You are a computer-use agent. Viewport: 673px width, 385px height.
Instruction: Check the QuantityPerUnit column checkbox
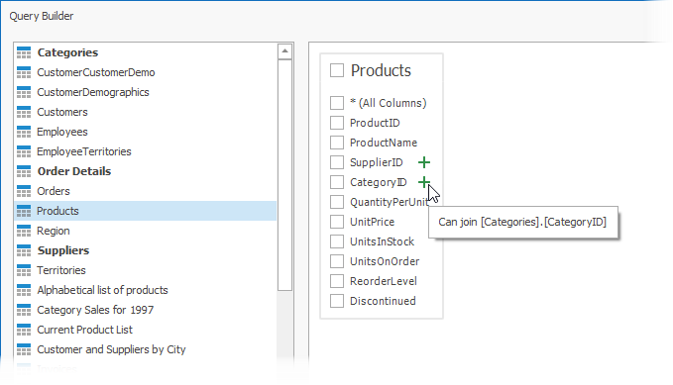click(337, 202)
